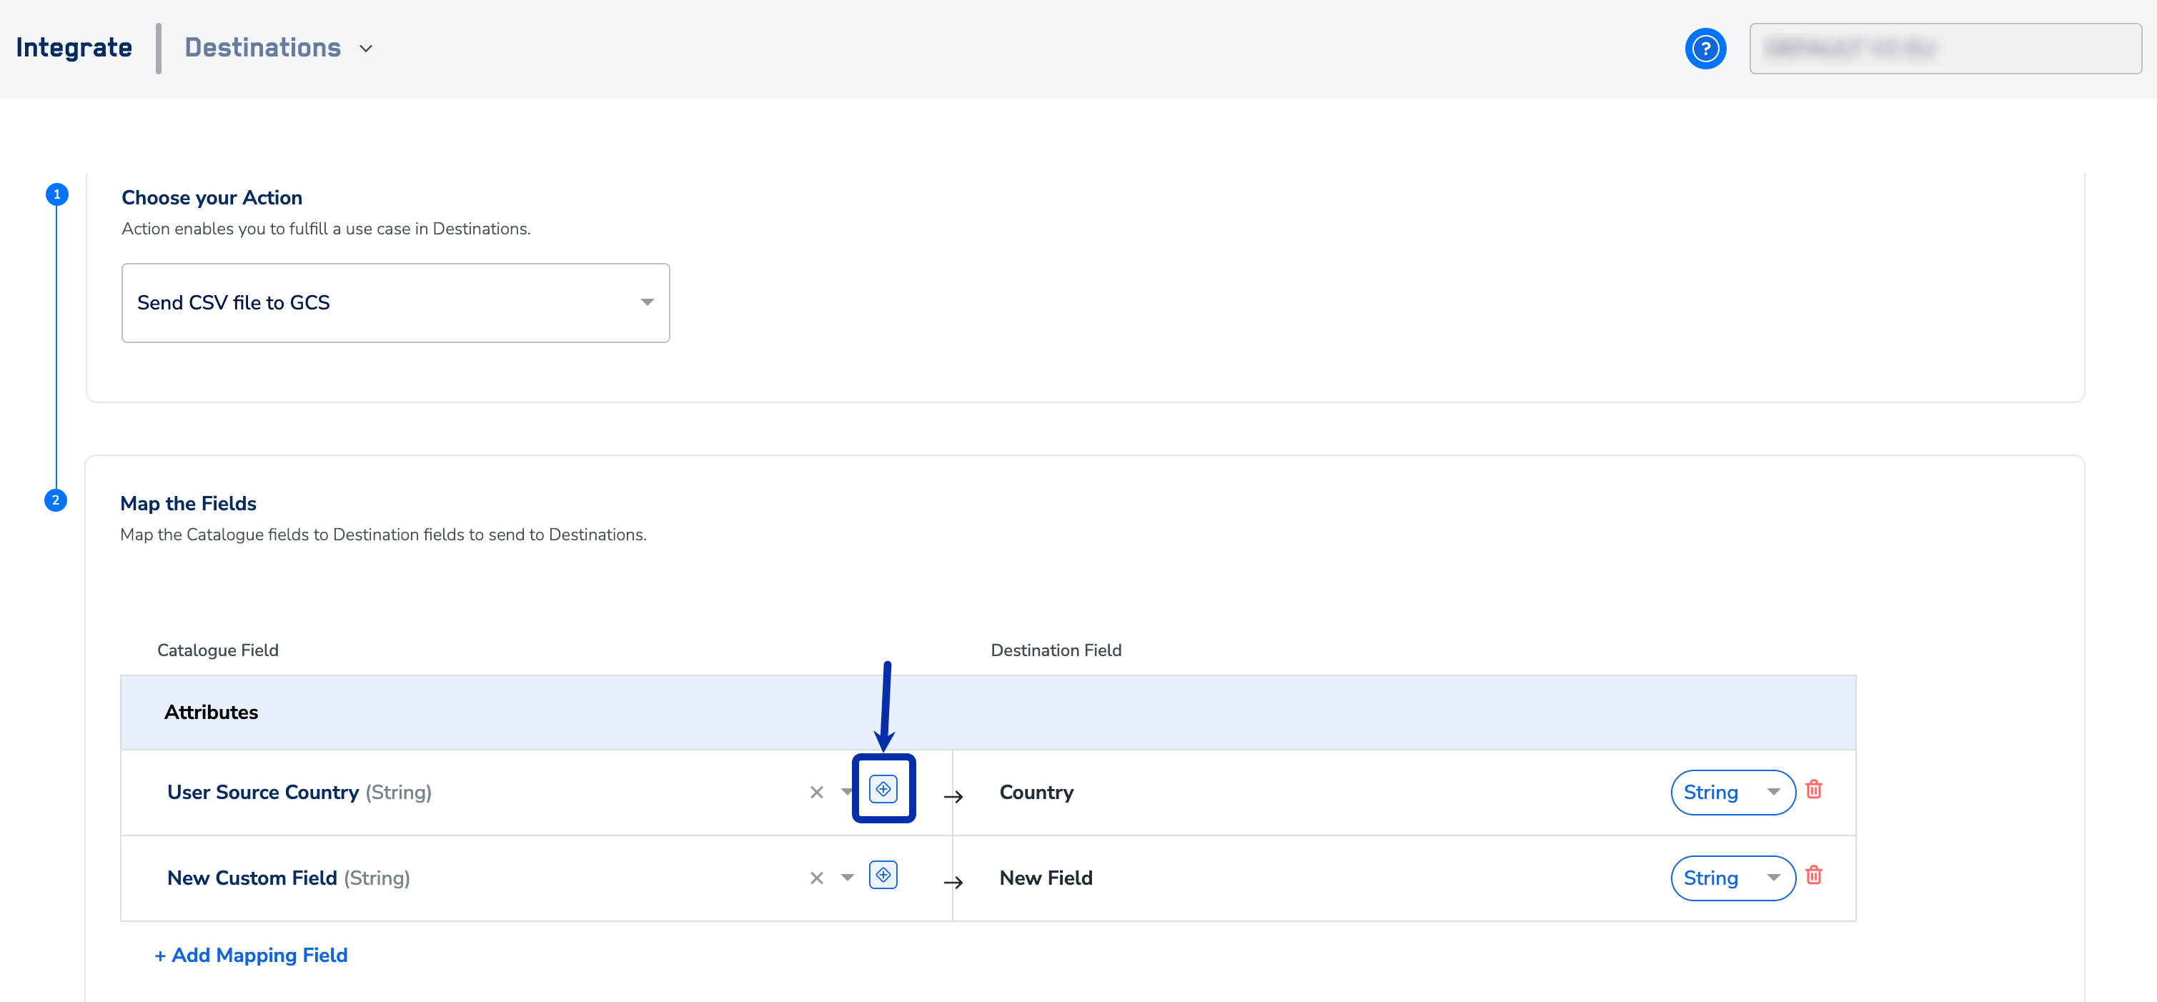Click the New Field destination field
Viewport: 2157px width, 1002px height.
click(x=1045, y=878)
